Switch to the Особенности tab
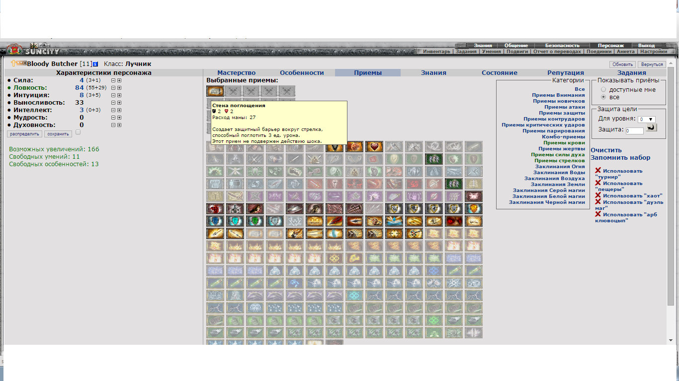679x381 pixels. click(x=302, y=73)
